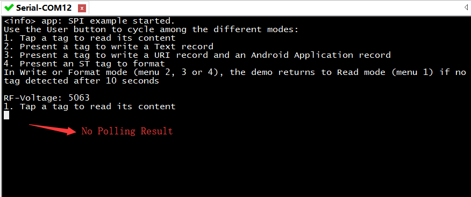Screen dimensions: 471x197
Task: Click the red arrow annotation
Action: tap(52, 129)
